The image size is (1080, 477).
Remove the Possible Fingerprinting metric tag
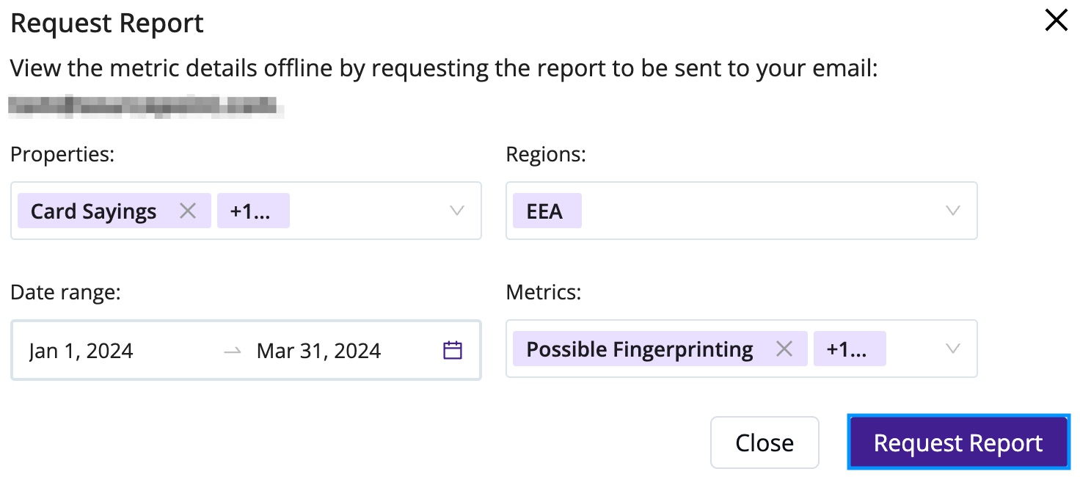click(784, 349)
